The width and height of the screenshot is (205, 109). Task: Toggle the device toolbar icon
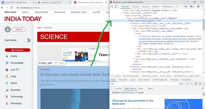(116, 7)
